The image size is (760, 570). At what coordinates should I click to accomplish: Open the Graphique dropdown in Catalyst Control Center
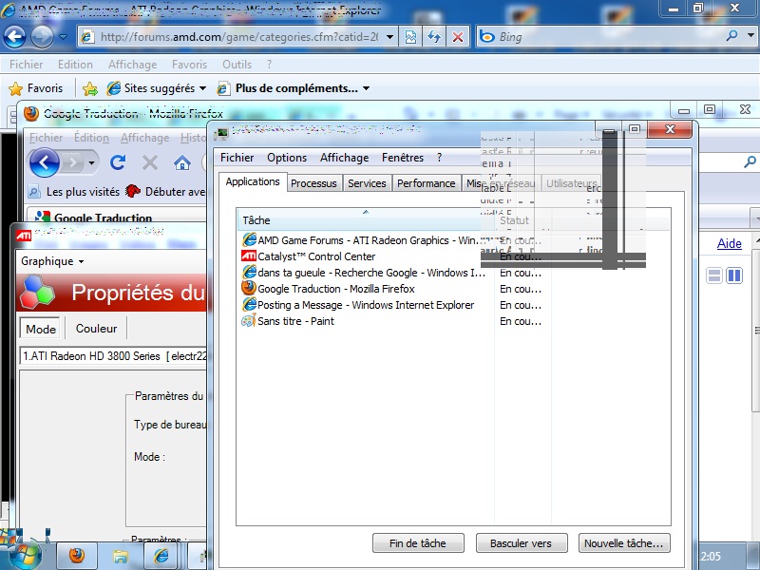(x=52, y=261)
